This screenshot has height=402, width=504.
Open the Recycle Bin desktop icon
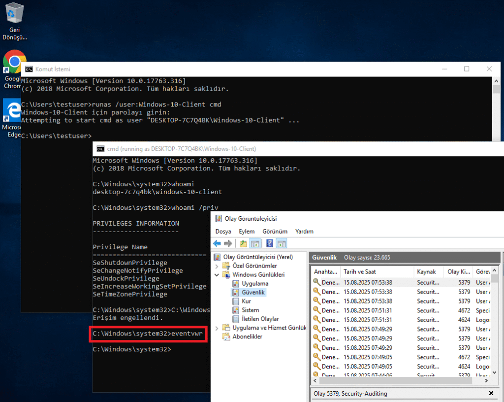pos(14,22)
